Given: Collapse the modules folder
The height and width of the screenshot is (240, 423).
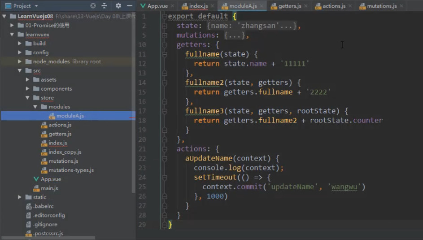Looking at the screenshot, I should click(35, 107).
